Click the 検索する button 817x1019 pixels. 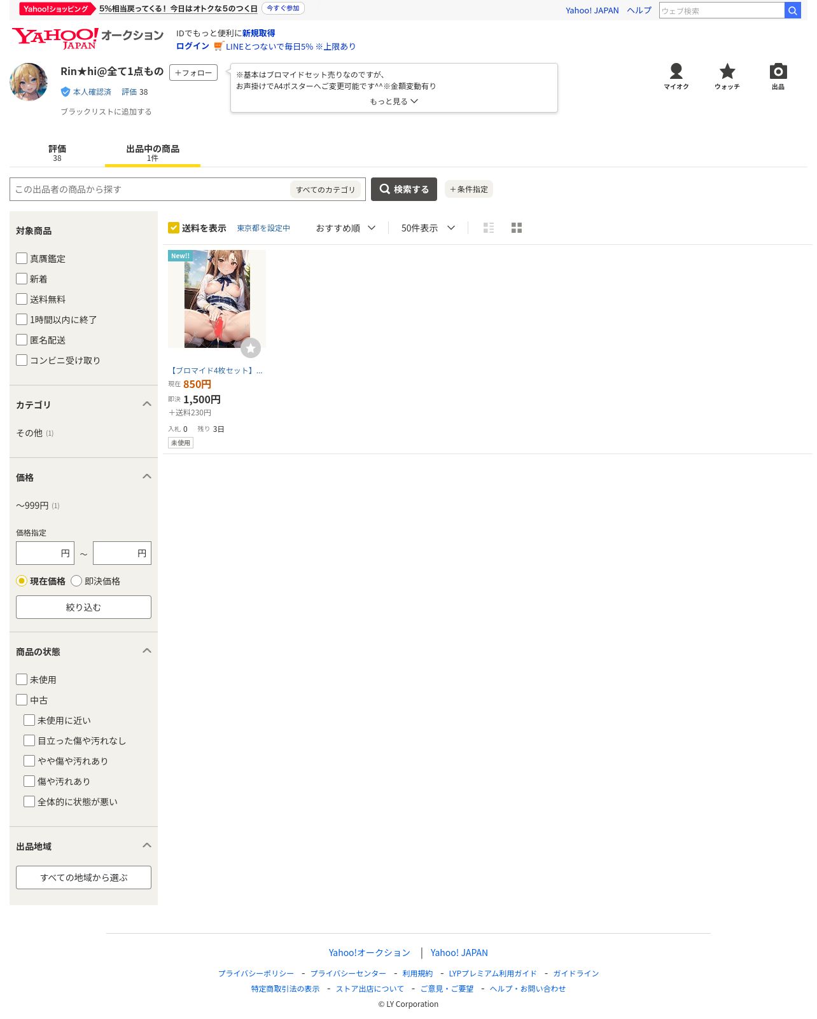pyautogui.click(x=404, y=189)
